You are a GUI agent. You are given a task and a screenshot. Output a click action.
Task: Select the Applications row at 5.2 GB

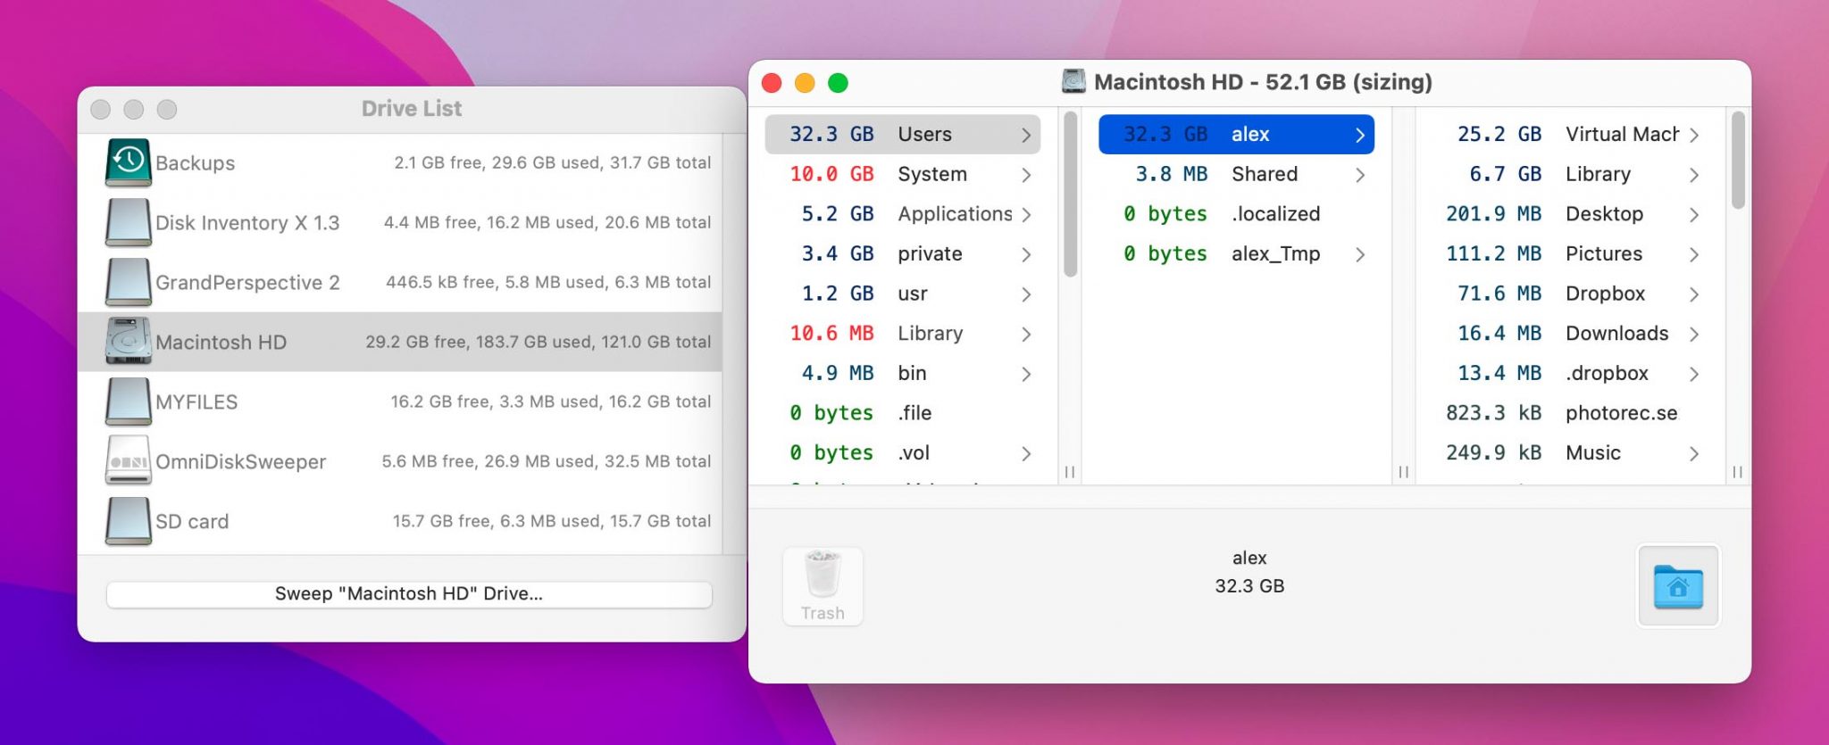point(903,214)
